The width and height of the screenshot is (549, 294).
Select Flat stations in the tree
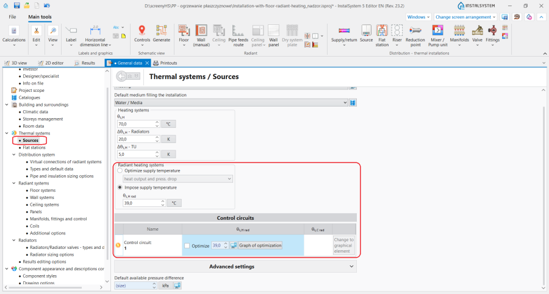34,147
